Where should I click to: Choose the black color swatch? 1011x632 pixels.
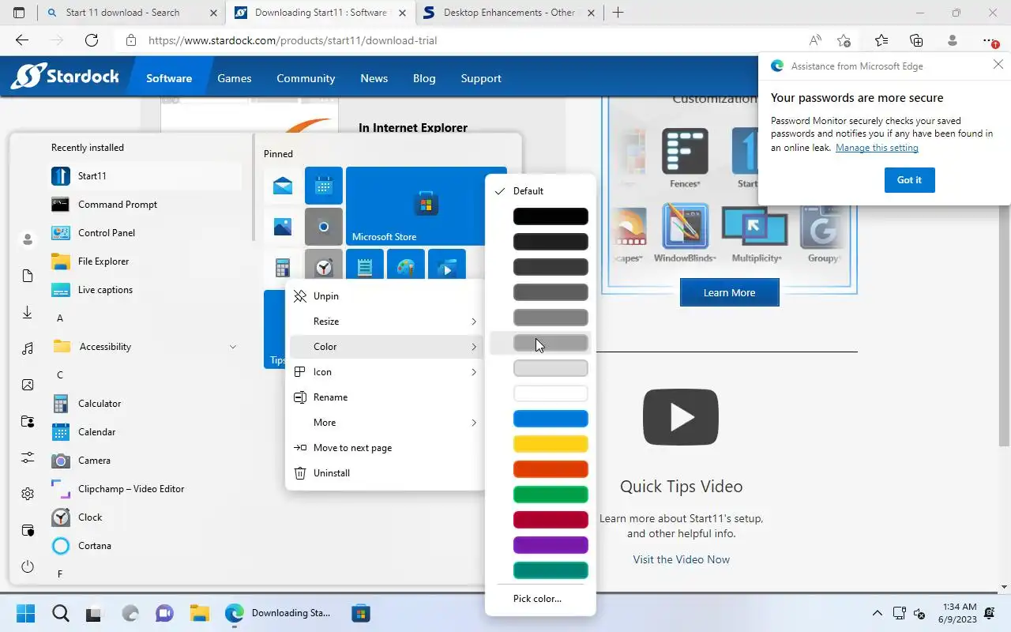click(551, 216)
